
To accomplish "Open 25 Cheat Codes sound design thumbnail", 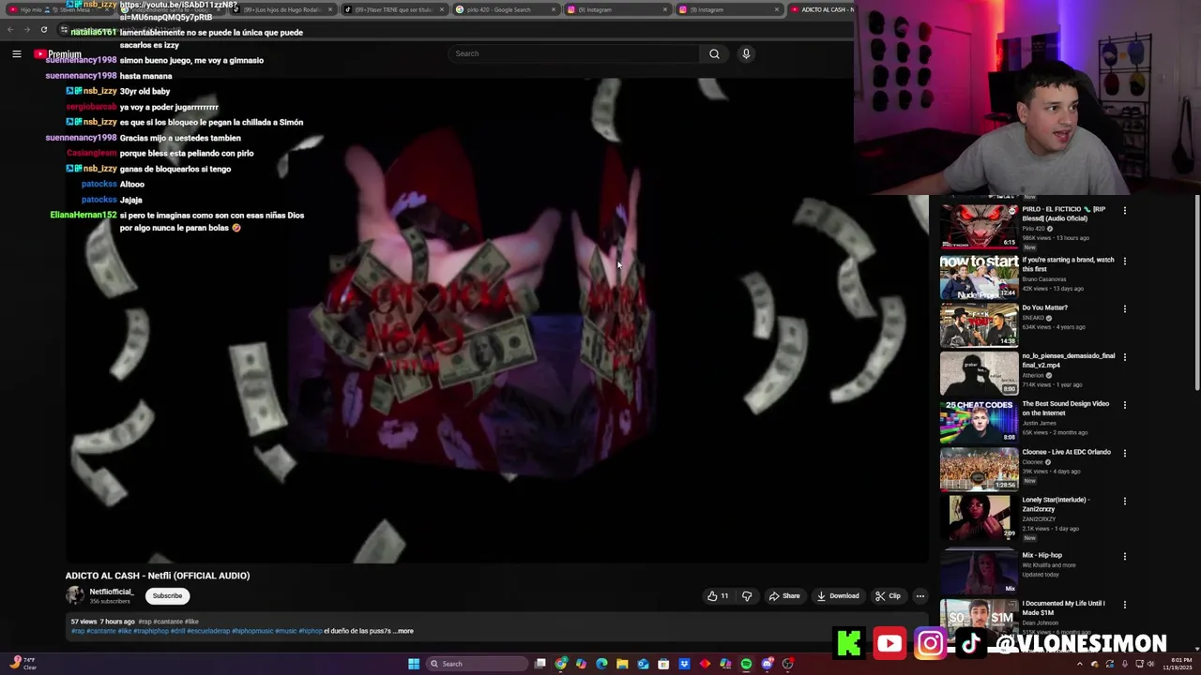I will click(979, 421).
